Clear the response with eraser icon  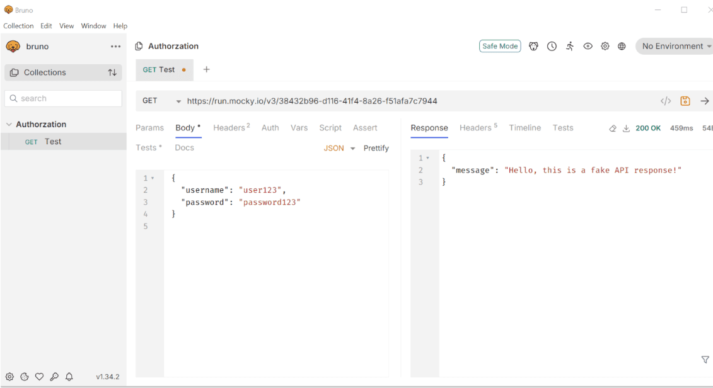pos(613,128)
